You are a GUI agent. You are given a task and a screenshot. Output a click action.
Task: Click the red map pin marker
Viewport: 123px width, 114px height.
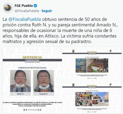pos(81,96)
